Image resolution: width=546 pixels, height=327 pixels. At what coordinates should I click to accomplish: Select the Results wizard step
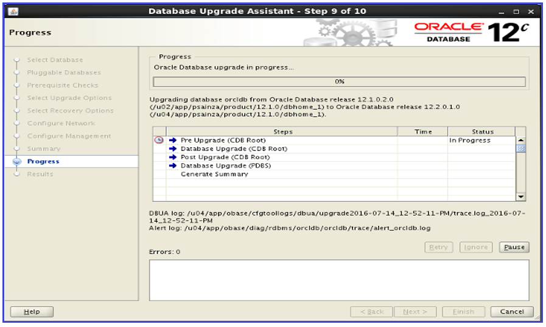(x=40, y=174)
